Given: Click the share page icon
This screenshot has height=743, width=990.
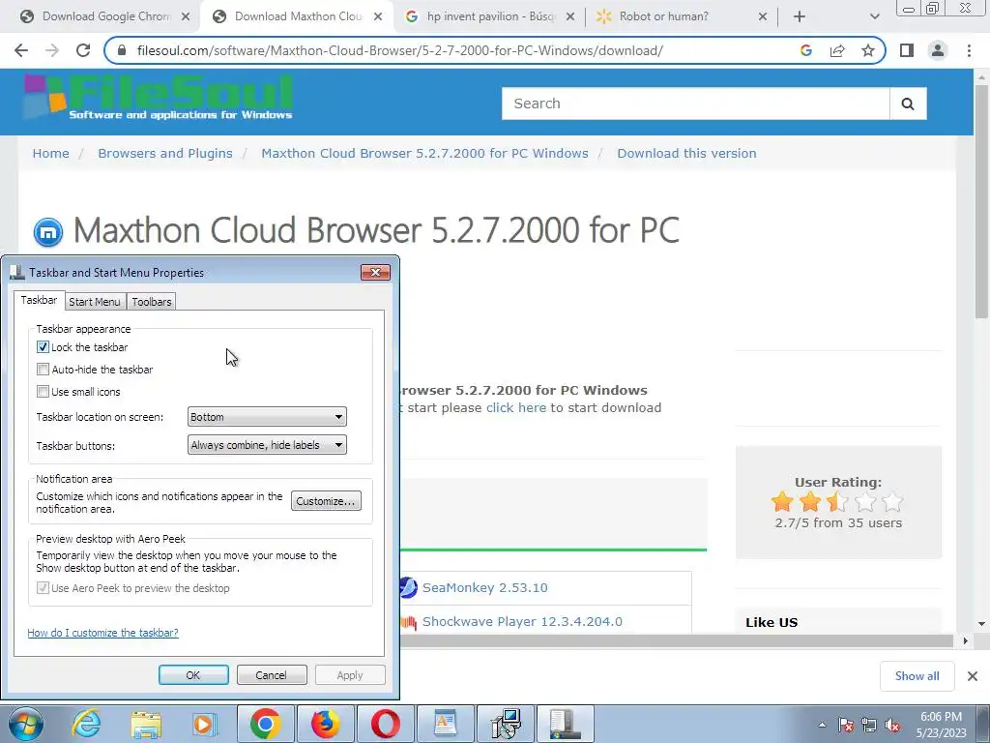Looking at the screenshot, I should tap(837, 50).
